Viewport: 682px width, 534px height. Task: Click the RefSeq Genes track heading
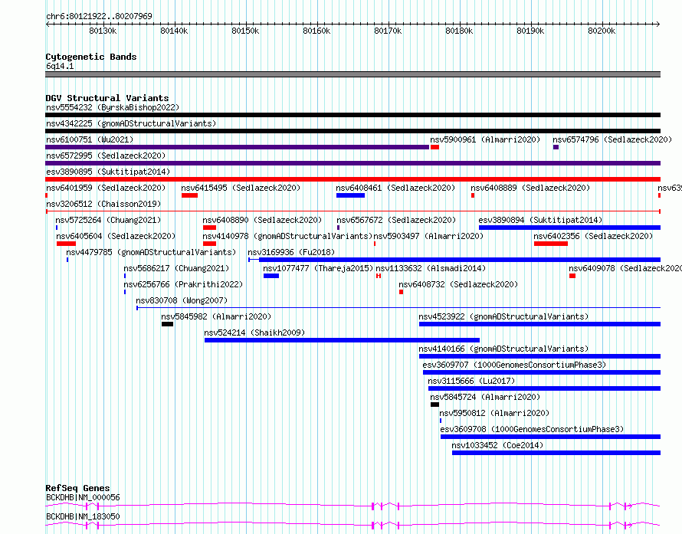(x=77, y=488)
